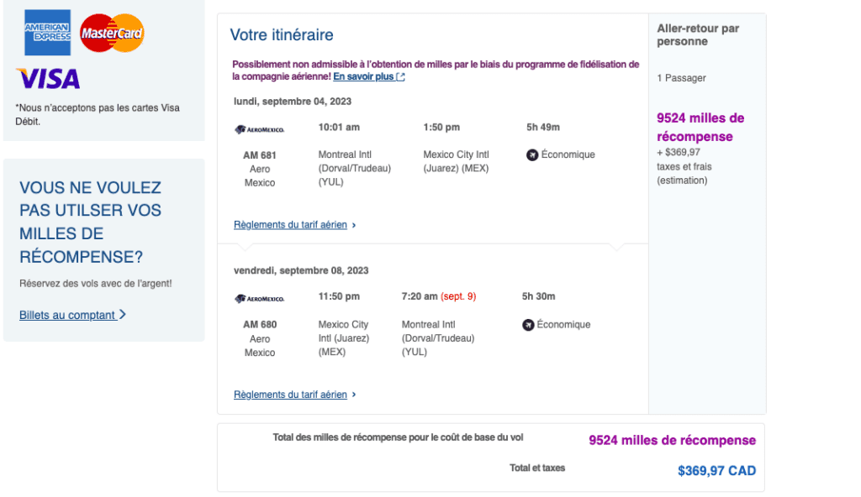Click the Économique airplane icon for the return flight
The image size is (861, 497).
pos(527,324)
